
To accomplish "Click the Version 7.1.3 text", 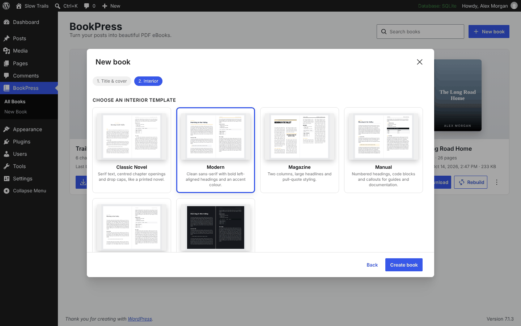I will (x=500, y=319).
